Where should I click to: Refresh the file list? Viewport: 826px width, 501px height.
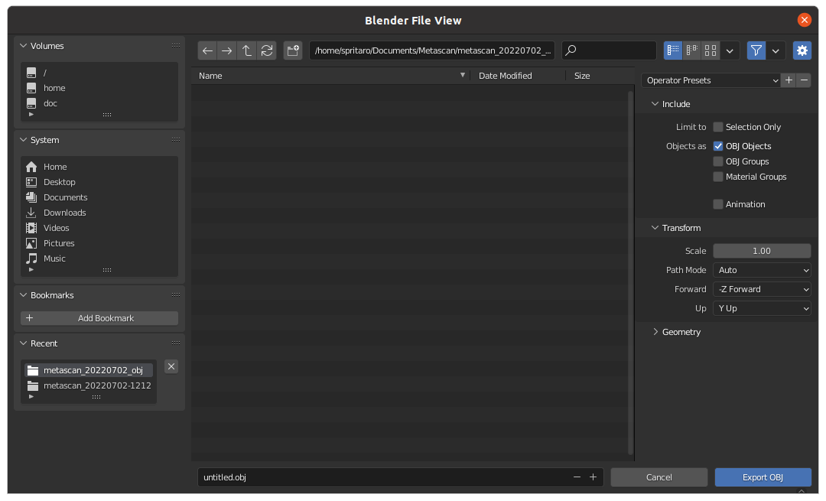click(267, 50)
